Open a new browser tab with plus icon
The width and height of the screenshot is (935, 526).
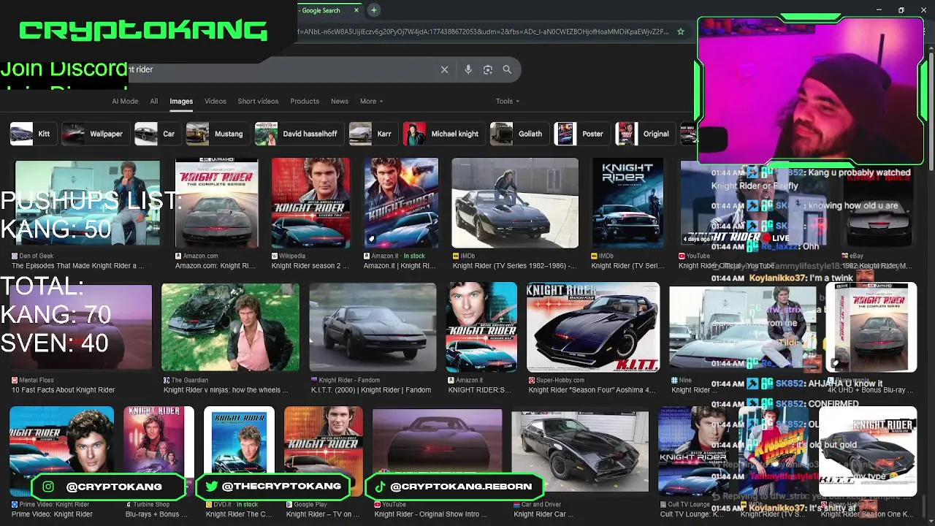point(373,10)
